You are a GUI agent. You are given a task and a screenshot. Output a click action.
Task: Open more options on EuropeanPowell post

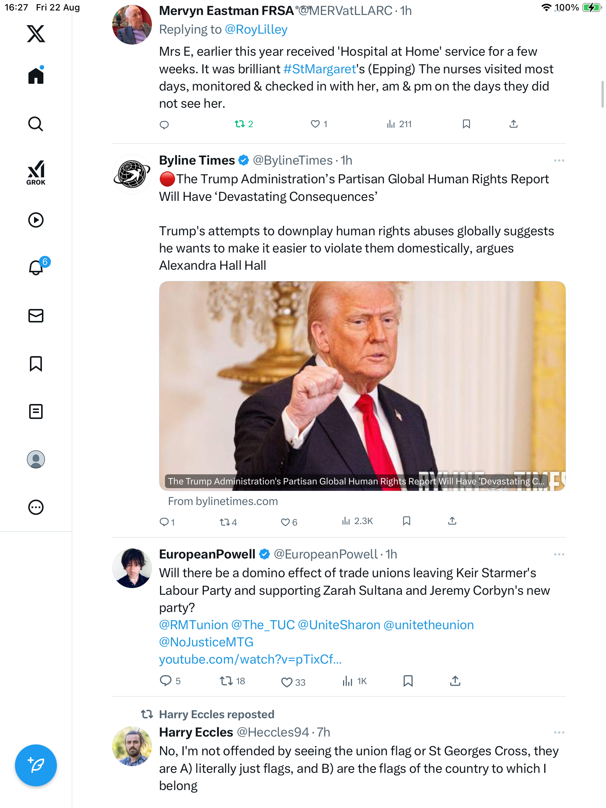point(559,554)
